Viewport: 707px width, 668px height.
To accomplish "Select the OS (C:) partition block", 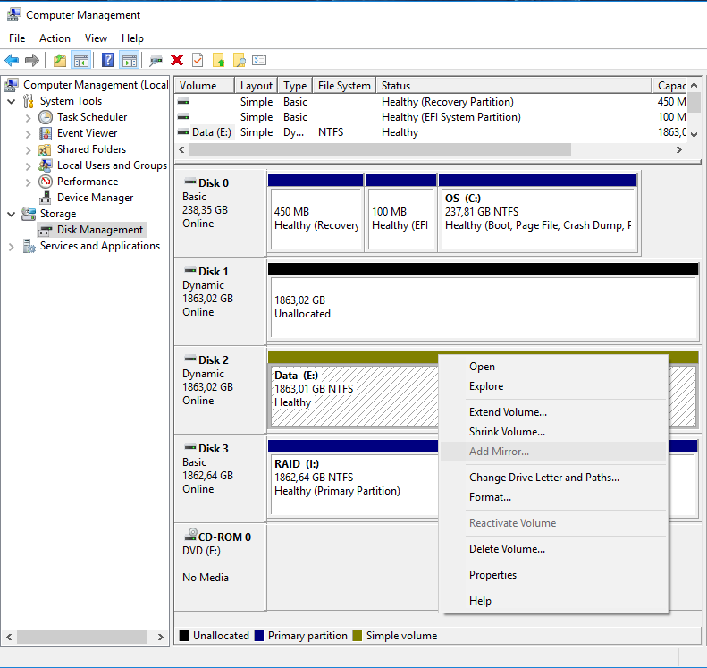I will (538, 213).
